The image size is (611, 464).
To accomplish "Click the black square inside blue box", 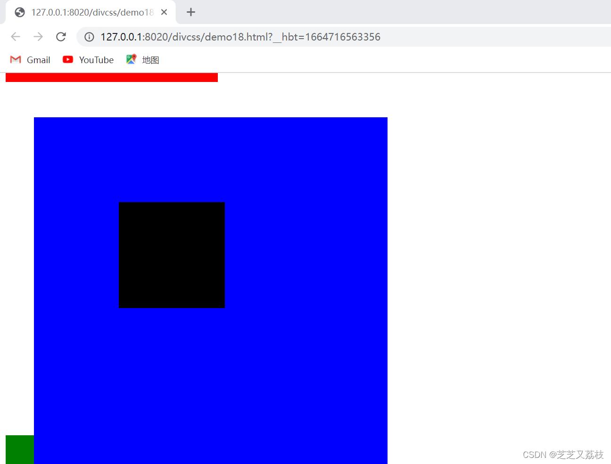I will coord(172,255).
